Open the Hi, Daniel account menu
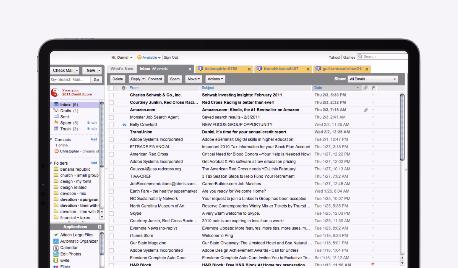 tap(122, 57)
